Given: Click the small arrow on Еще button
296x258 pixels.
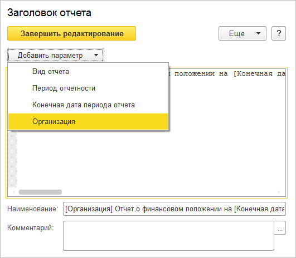Looking at the screenshot, I should tap(258, 33).
